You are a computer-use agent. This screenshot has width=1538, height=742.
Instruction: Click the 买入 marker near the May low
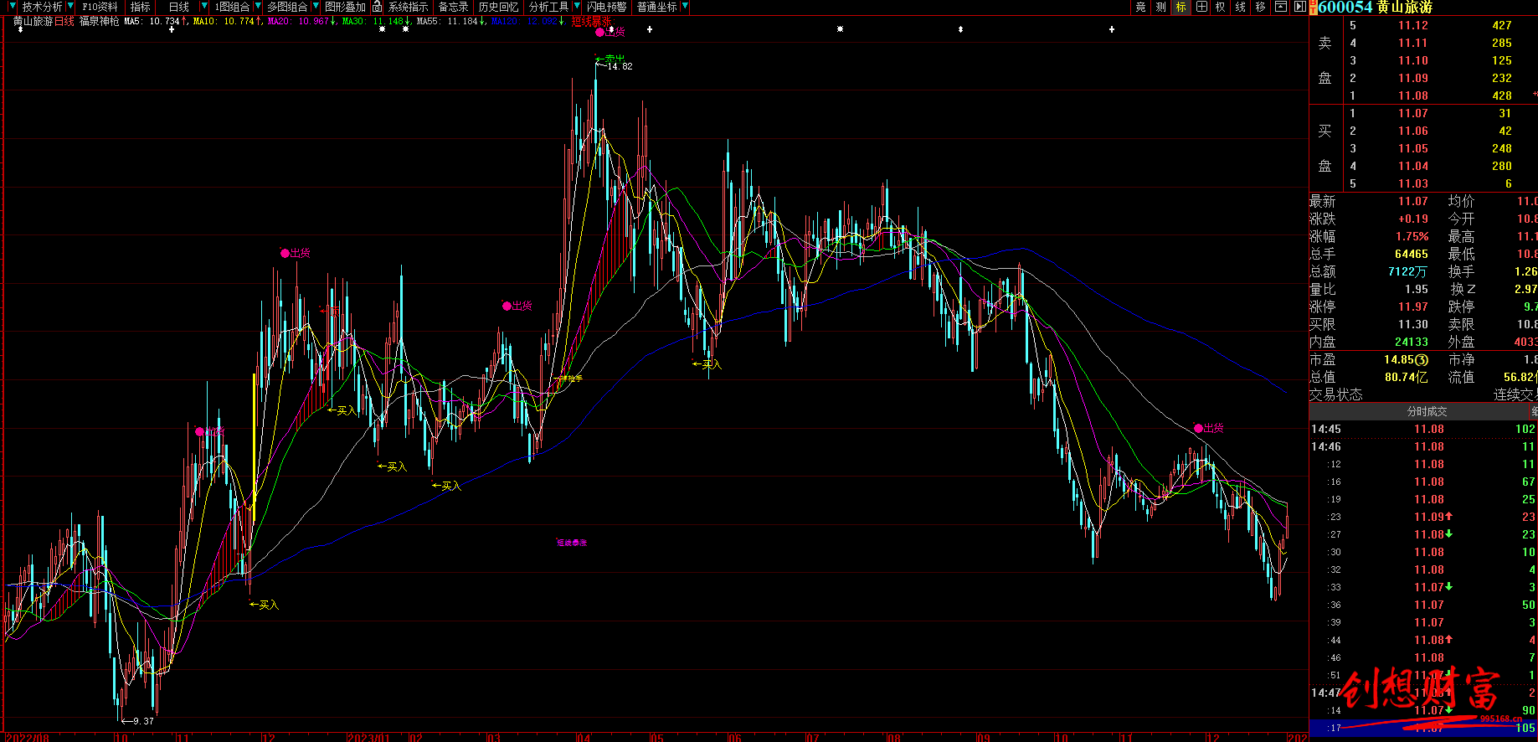[707, 364]
